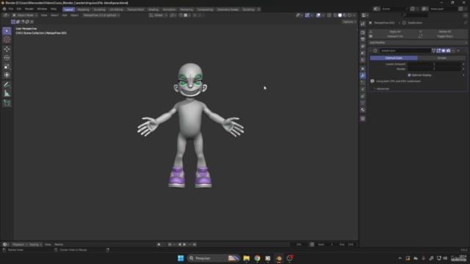Switch to material preview shading
Image resolution: width=470 pixels, height=264 pixels.
(344, 15)
